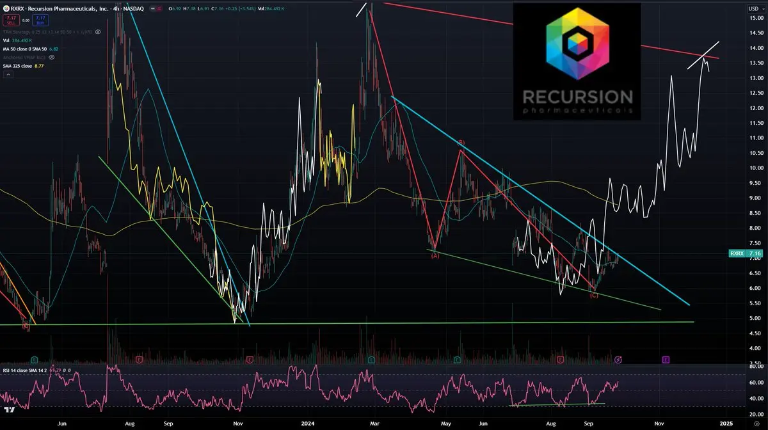
Task: Select the Vol 284.492K legend entry
Action: coord(18,40)
